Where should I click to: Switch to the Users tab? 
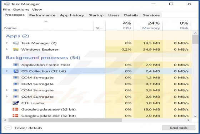(114, 15)
